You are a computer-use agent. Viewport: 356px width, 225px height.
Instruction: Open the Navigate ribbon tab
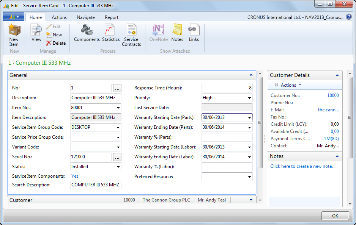(86, 17)
